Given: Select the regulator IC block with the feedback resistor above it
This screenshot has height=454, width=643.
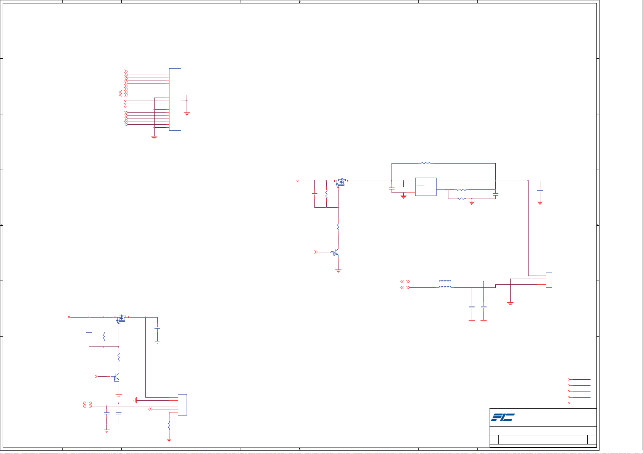Looking at the screenshot, I should (x=425, y=187).
